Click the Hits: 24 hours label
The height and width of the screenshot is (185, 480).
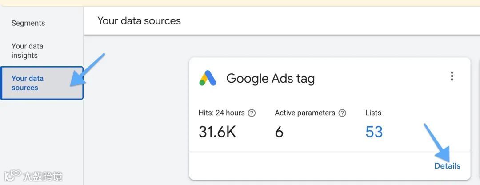click(x=221, y=113)
